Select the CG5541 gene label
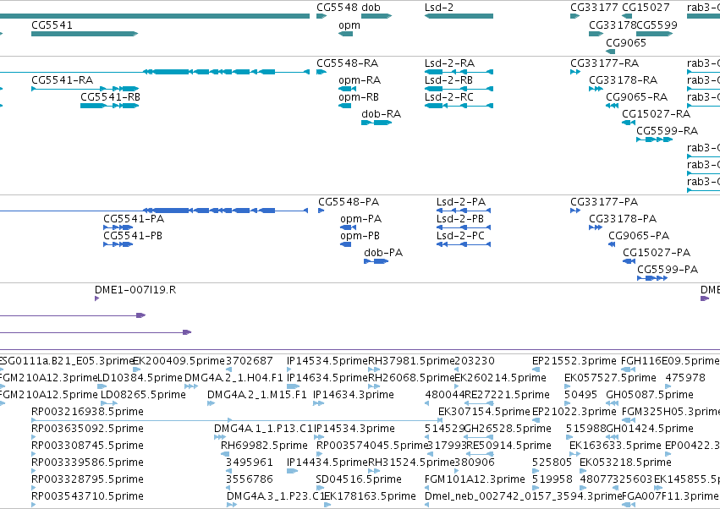This screenshot has height=509, width=720. pyautogui.click(x=52, y=25)
